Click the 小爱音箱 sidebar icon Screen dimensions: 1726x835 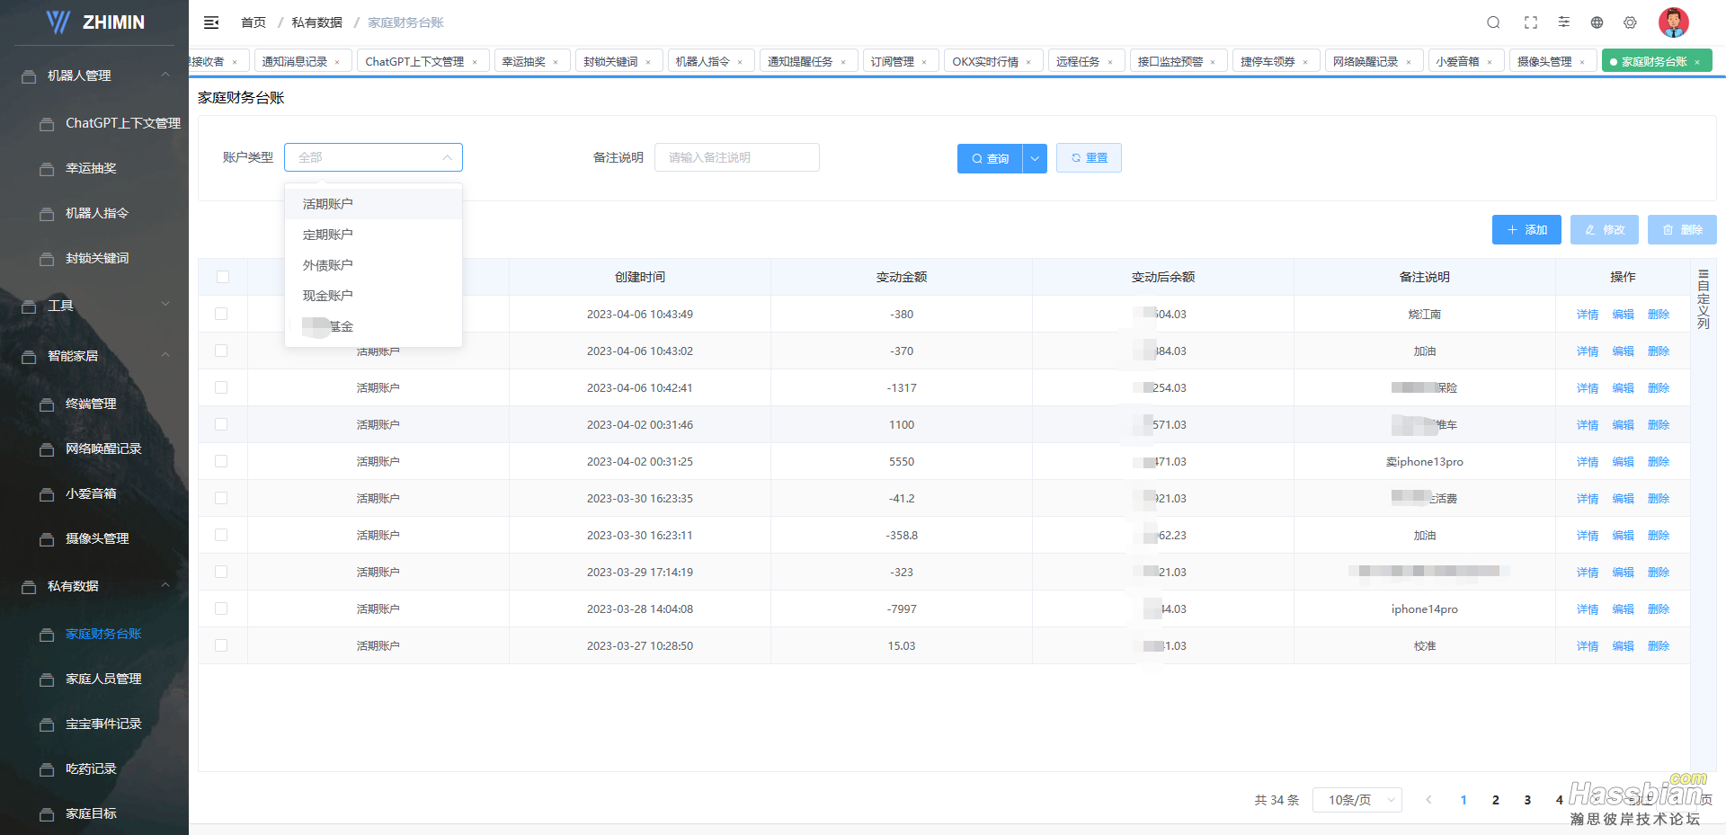click(x=47, y=494)
